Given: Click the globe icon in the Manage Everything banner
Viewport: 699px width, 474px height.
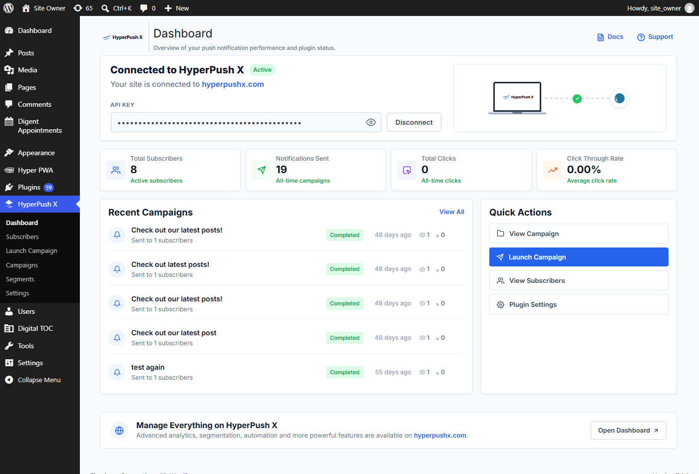Looking at the screenshot, I should [119, 431].
